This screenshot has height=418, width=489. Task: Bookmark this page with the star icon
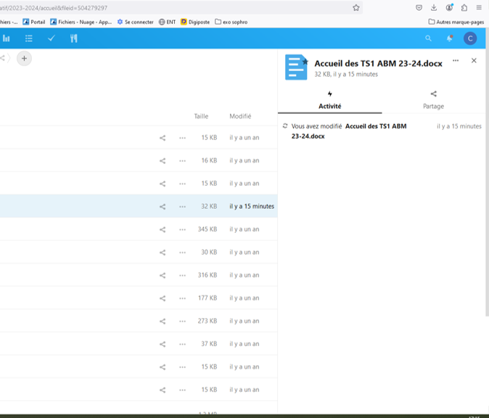tap(356, 7)
